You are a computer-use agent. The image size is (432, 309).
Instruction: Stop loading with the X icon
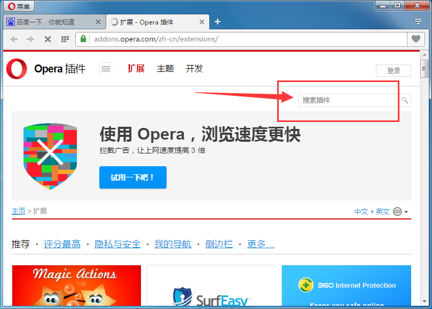point(48,39)
